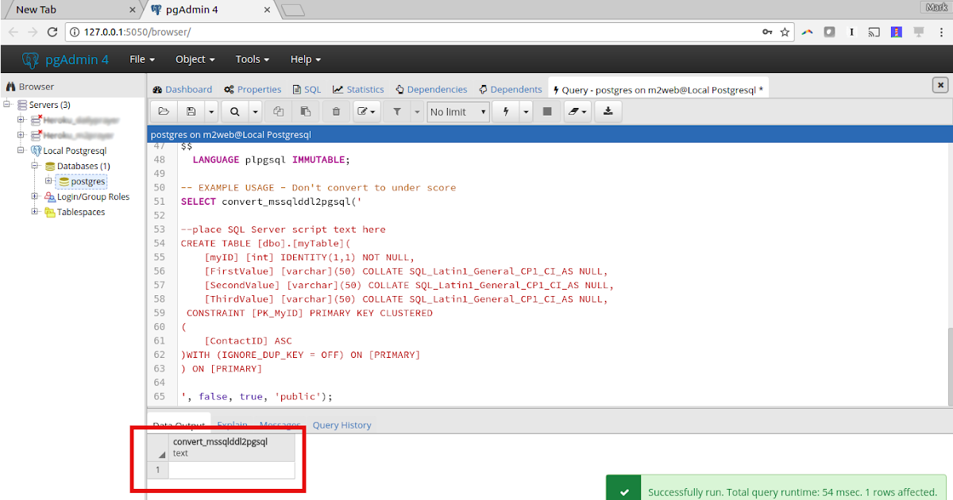This screenshot has height=500, width=953.
Task: Open the Tools menu
Action: 251,59
